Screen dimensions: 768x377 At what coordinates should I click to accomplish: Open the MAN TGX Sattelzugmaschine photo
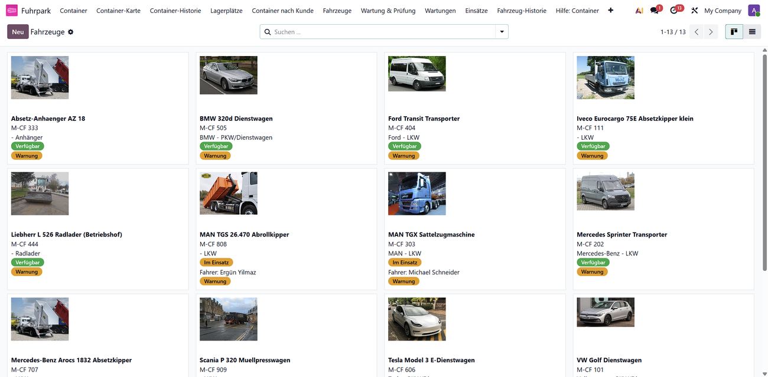click(x=417, y=194)
